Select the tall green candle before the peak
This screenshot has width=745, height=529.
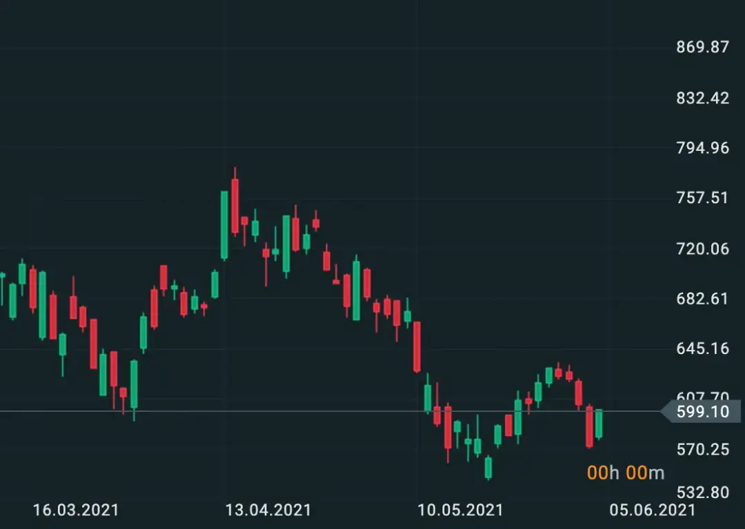point(224,225)
